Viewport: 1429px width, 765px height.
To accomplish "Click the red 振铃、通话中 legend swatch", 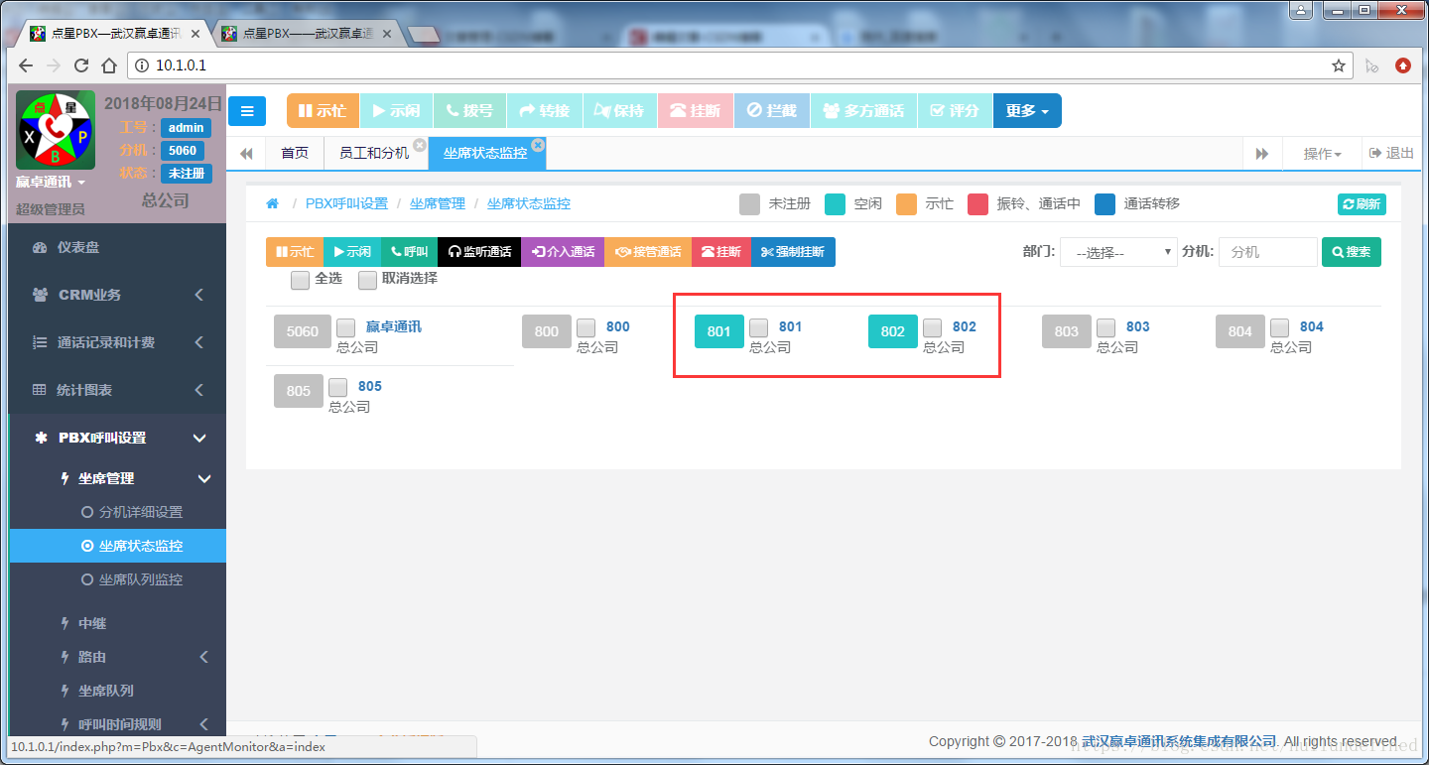I will (978, 203).
